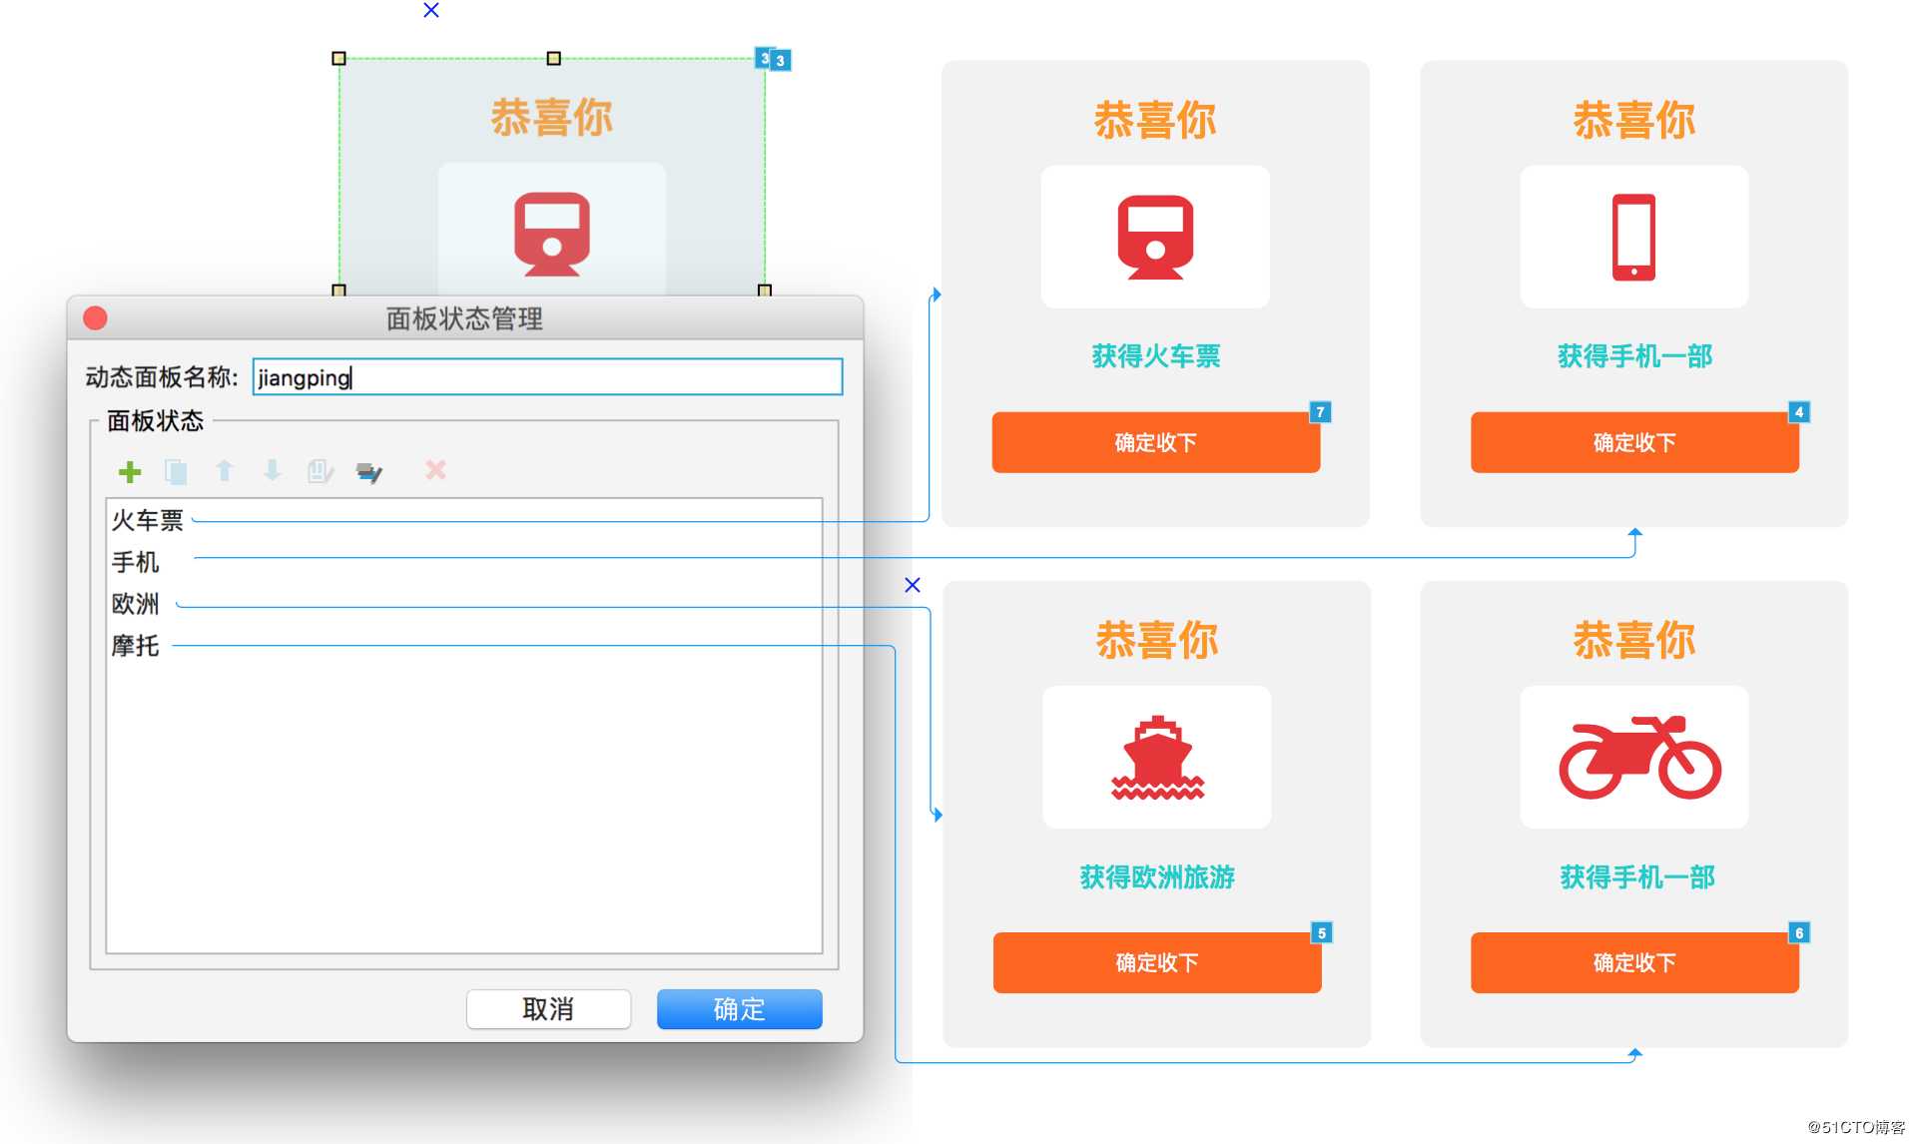
Task: Close the 面板状态管理 dialog with red button
Action: pyautogui.click(x=95, y=317)
